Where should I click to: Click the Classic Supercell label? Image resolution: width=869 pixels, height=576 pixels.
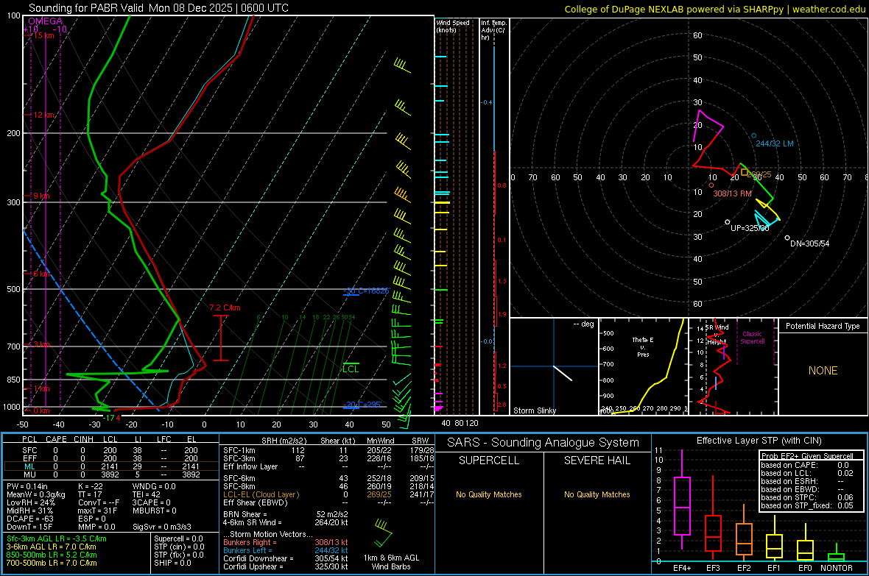click(753, 338)
